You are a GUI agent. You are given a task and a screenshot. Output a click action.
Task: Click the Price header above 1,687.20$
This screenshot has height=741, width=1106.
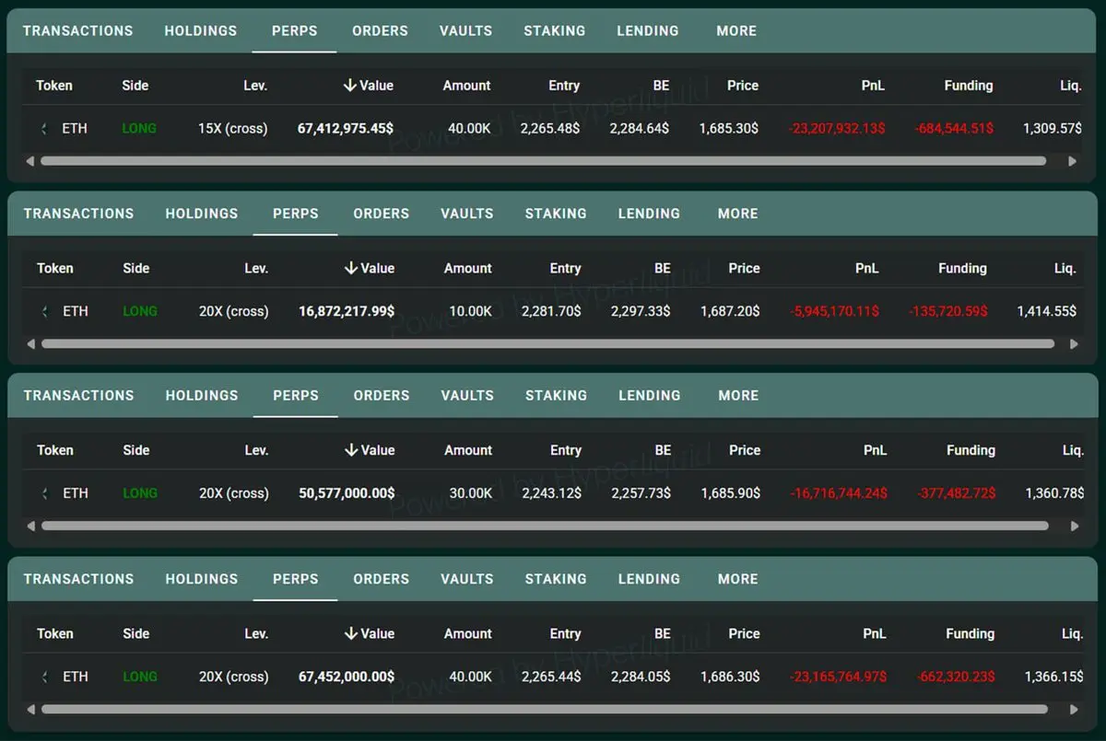[744, 268]
